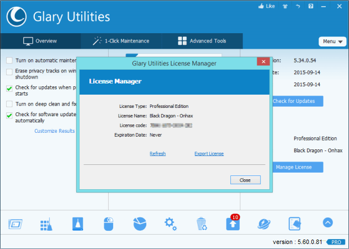
Task: Click the 'Never' expiration date value
Action: [x=156, y=135]
